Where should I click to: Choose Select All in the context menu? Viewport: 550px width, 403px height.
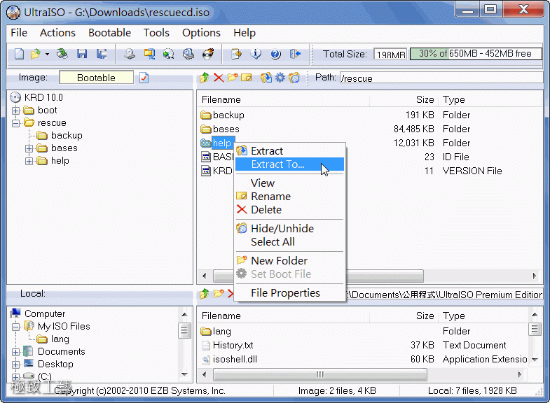(290, 242)
